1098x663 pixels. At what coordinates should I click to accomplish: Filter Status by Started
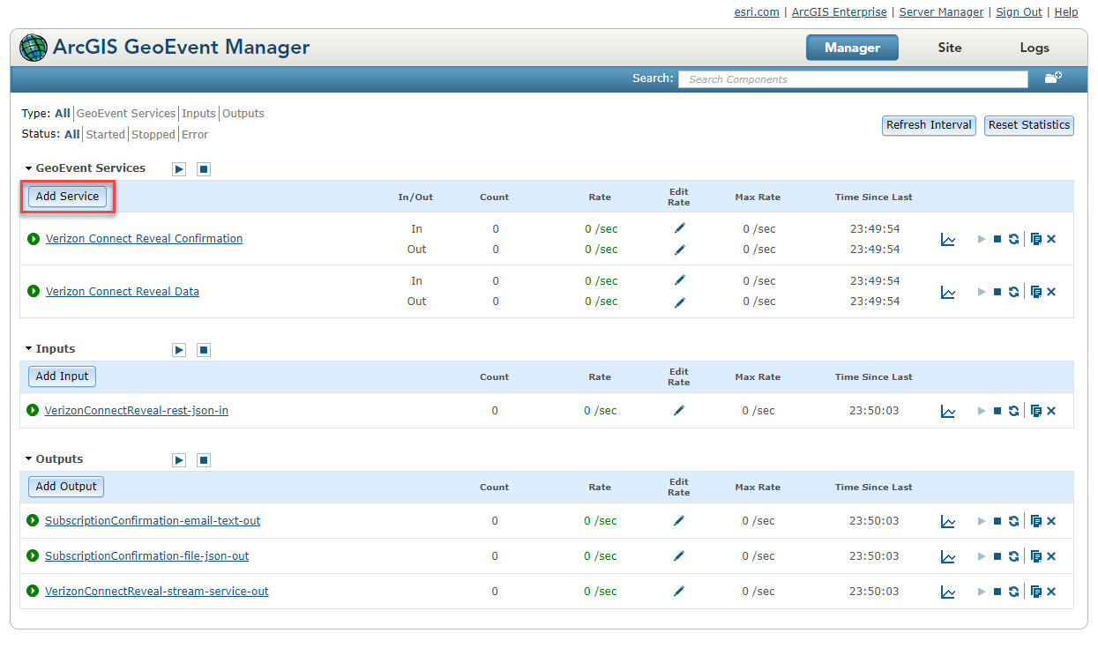pyautogui.click(x=106, y=135)
